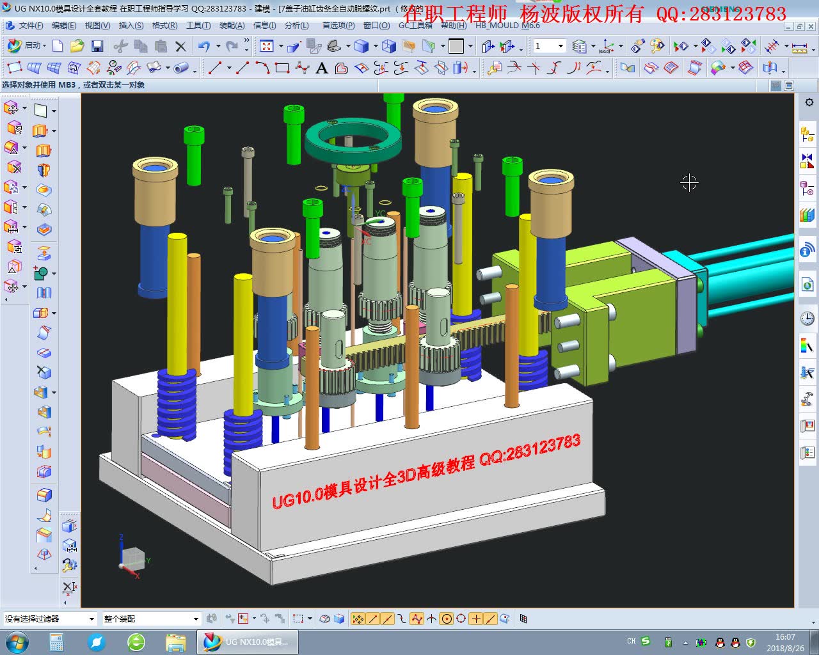The image size is (819, 655).
Task: Select the Rectangle curve tool
Action: (x=282, y=68)
